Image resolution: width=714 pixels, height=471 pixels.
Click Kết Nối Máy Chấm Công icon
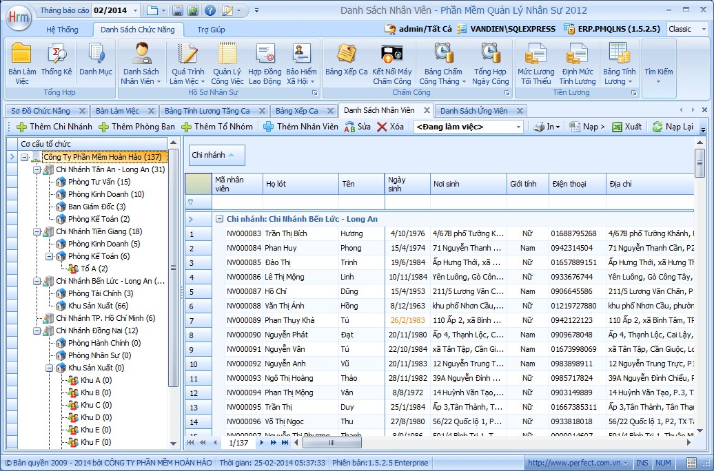(x=391, y=63)
